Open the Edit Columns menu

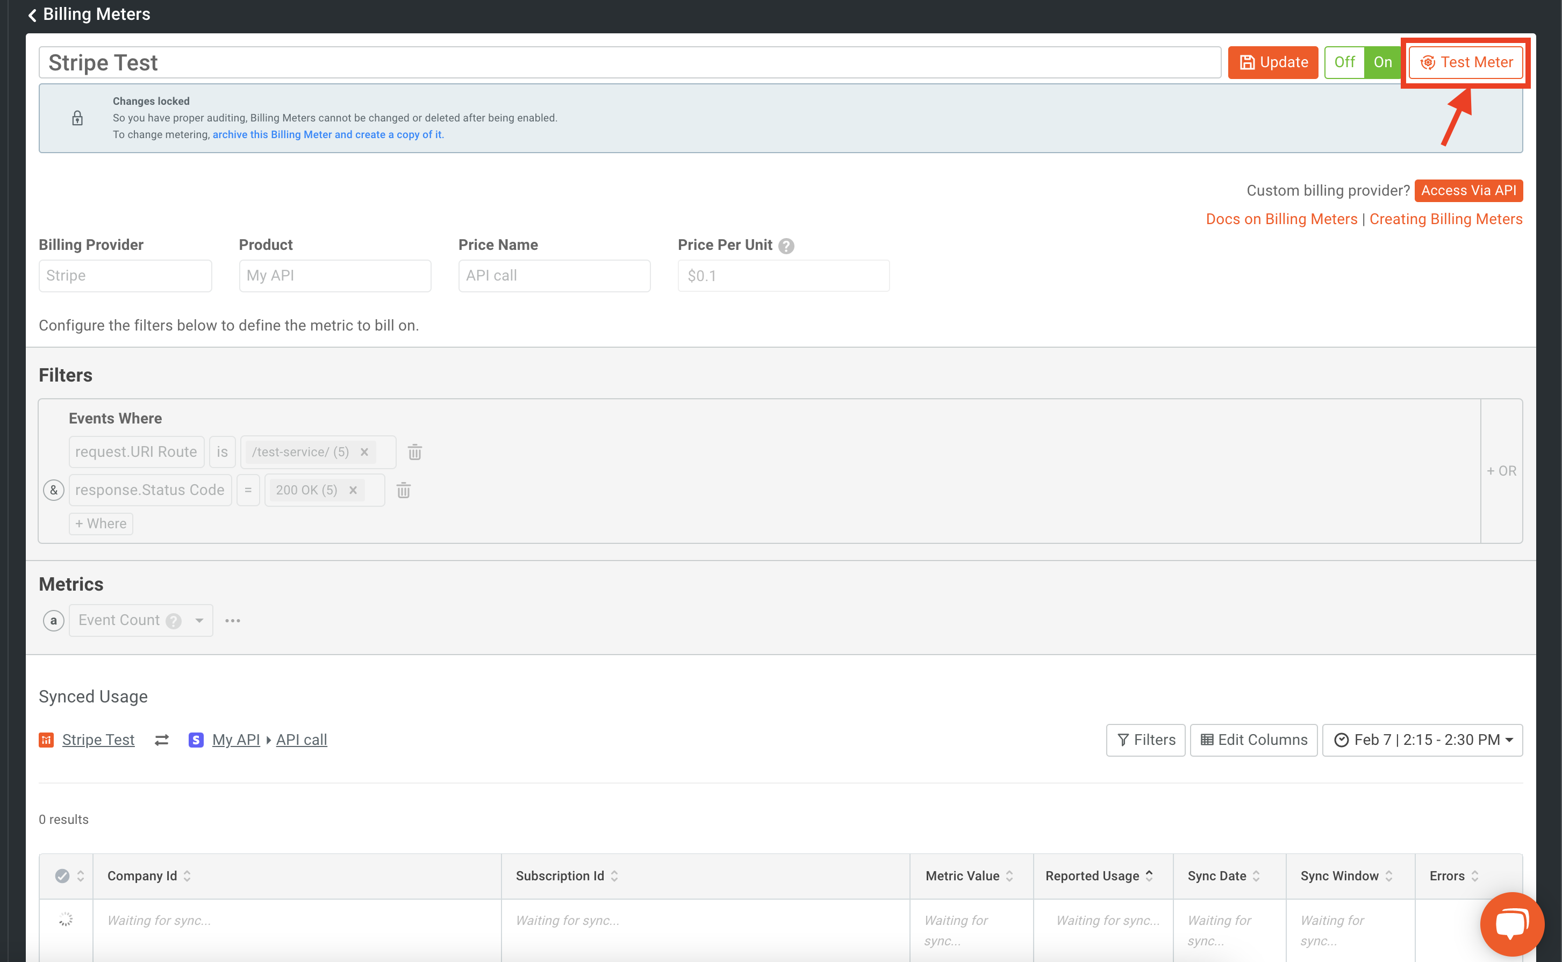coord(1253,740)
